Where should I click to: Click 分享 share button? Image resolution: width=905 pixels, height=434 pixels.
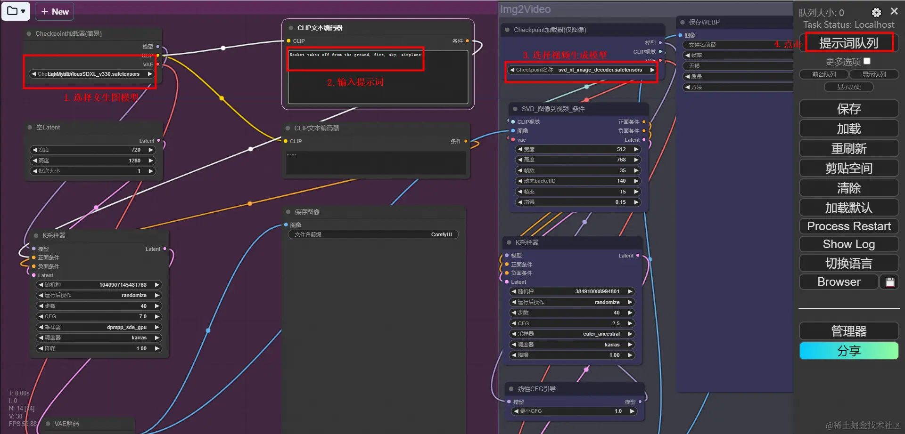[x=849, y=351]
